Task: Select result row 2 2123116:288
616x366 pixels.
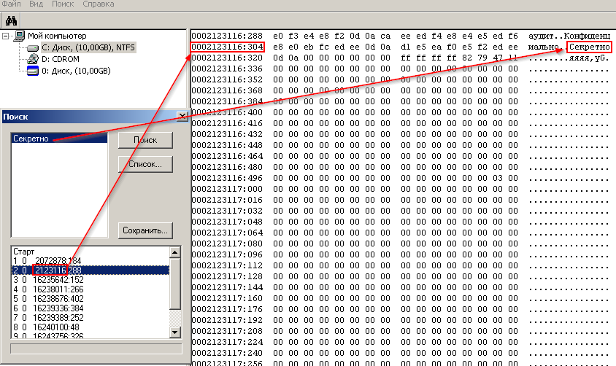Action: [x=91, y=270]
